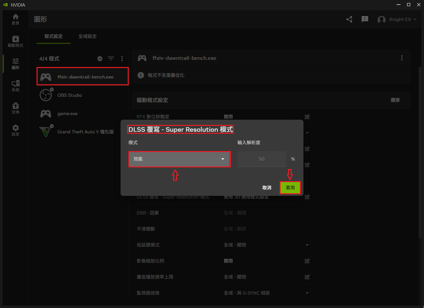Open the Drivers section in the sidebar
Screen dimensions: 424x308
(x=16, y=42)
